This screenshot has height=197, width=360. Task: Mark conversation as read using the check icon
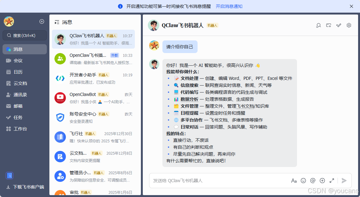click(x=338, y=25)
